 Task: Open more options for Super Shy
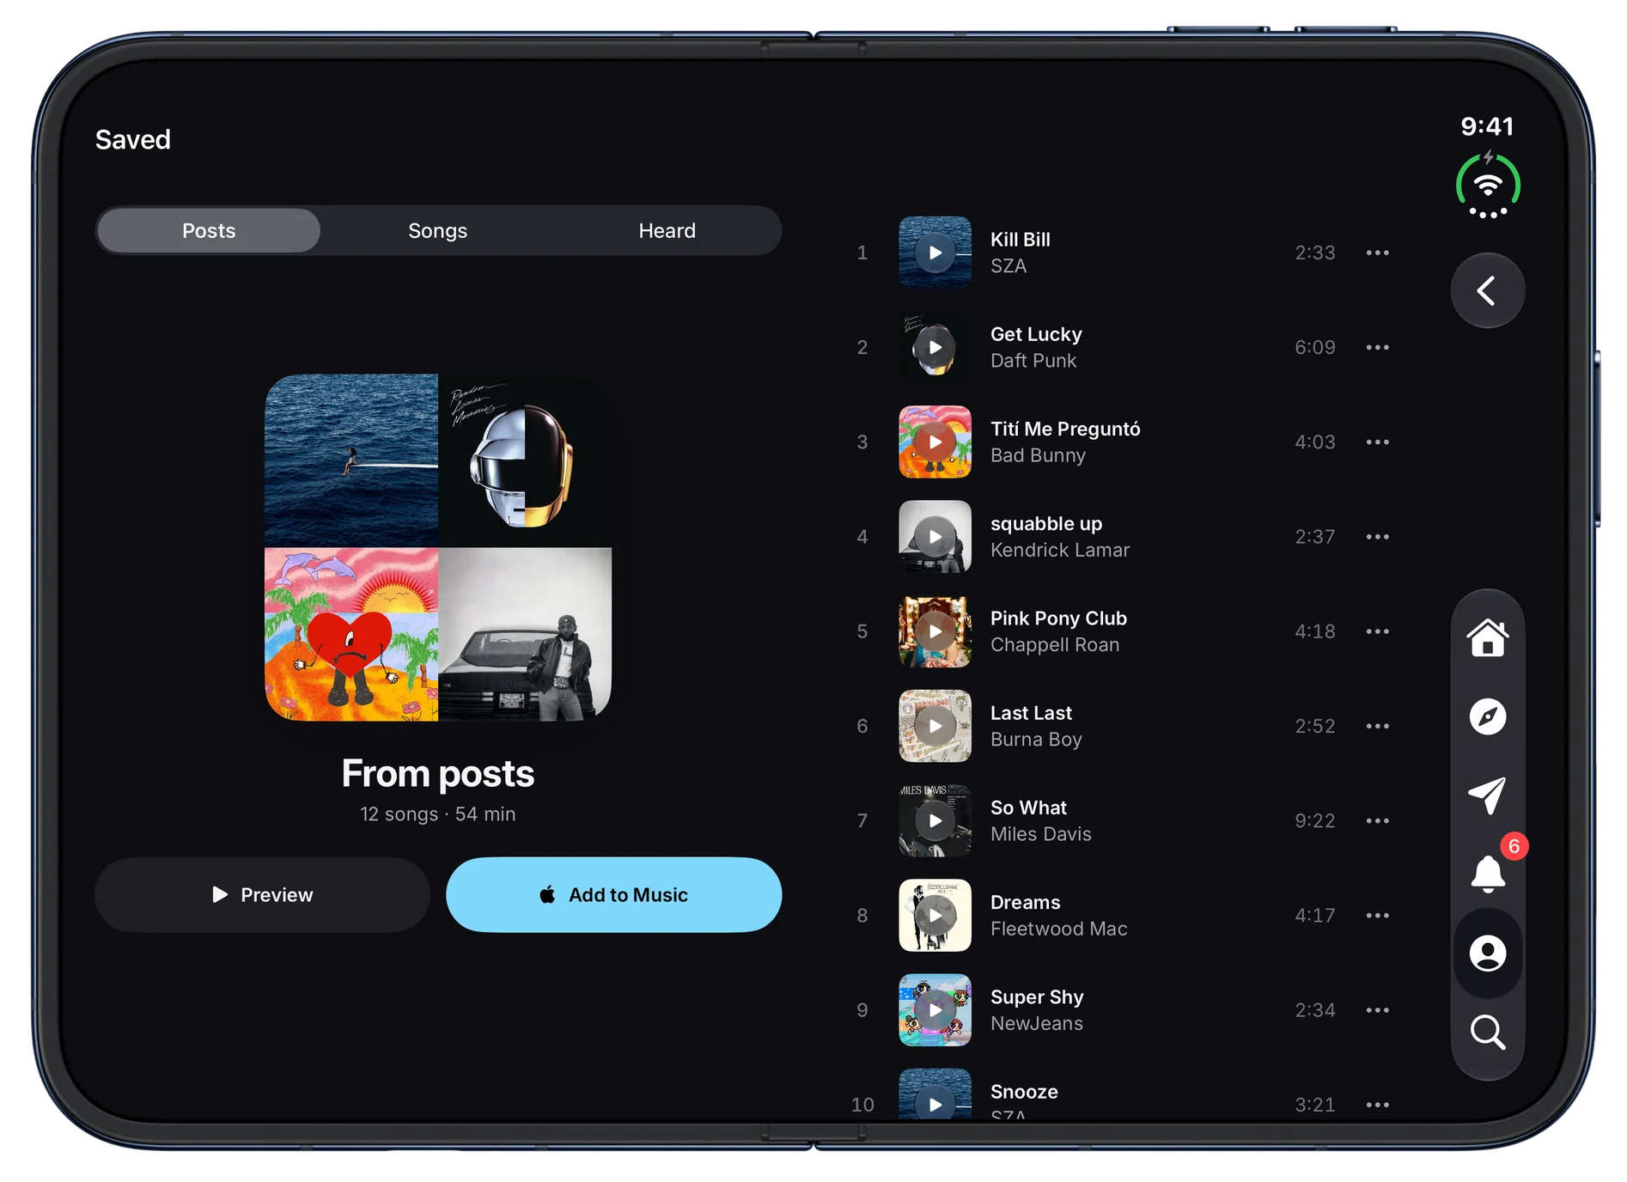pyautogui.click(x=1377, y=1010)
